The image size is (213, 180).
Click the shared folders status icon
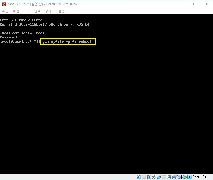click(x=164, y=177)
